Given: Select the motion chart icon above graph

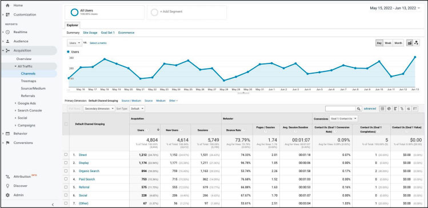Looking at the screenshot, I should click(x=416, y=43).
